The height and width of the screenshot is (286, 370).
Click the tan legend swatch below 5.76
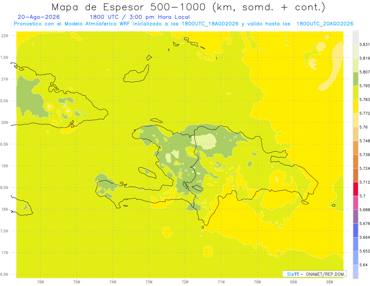[356, 134]
